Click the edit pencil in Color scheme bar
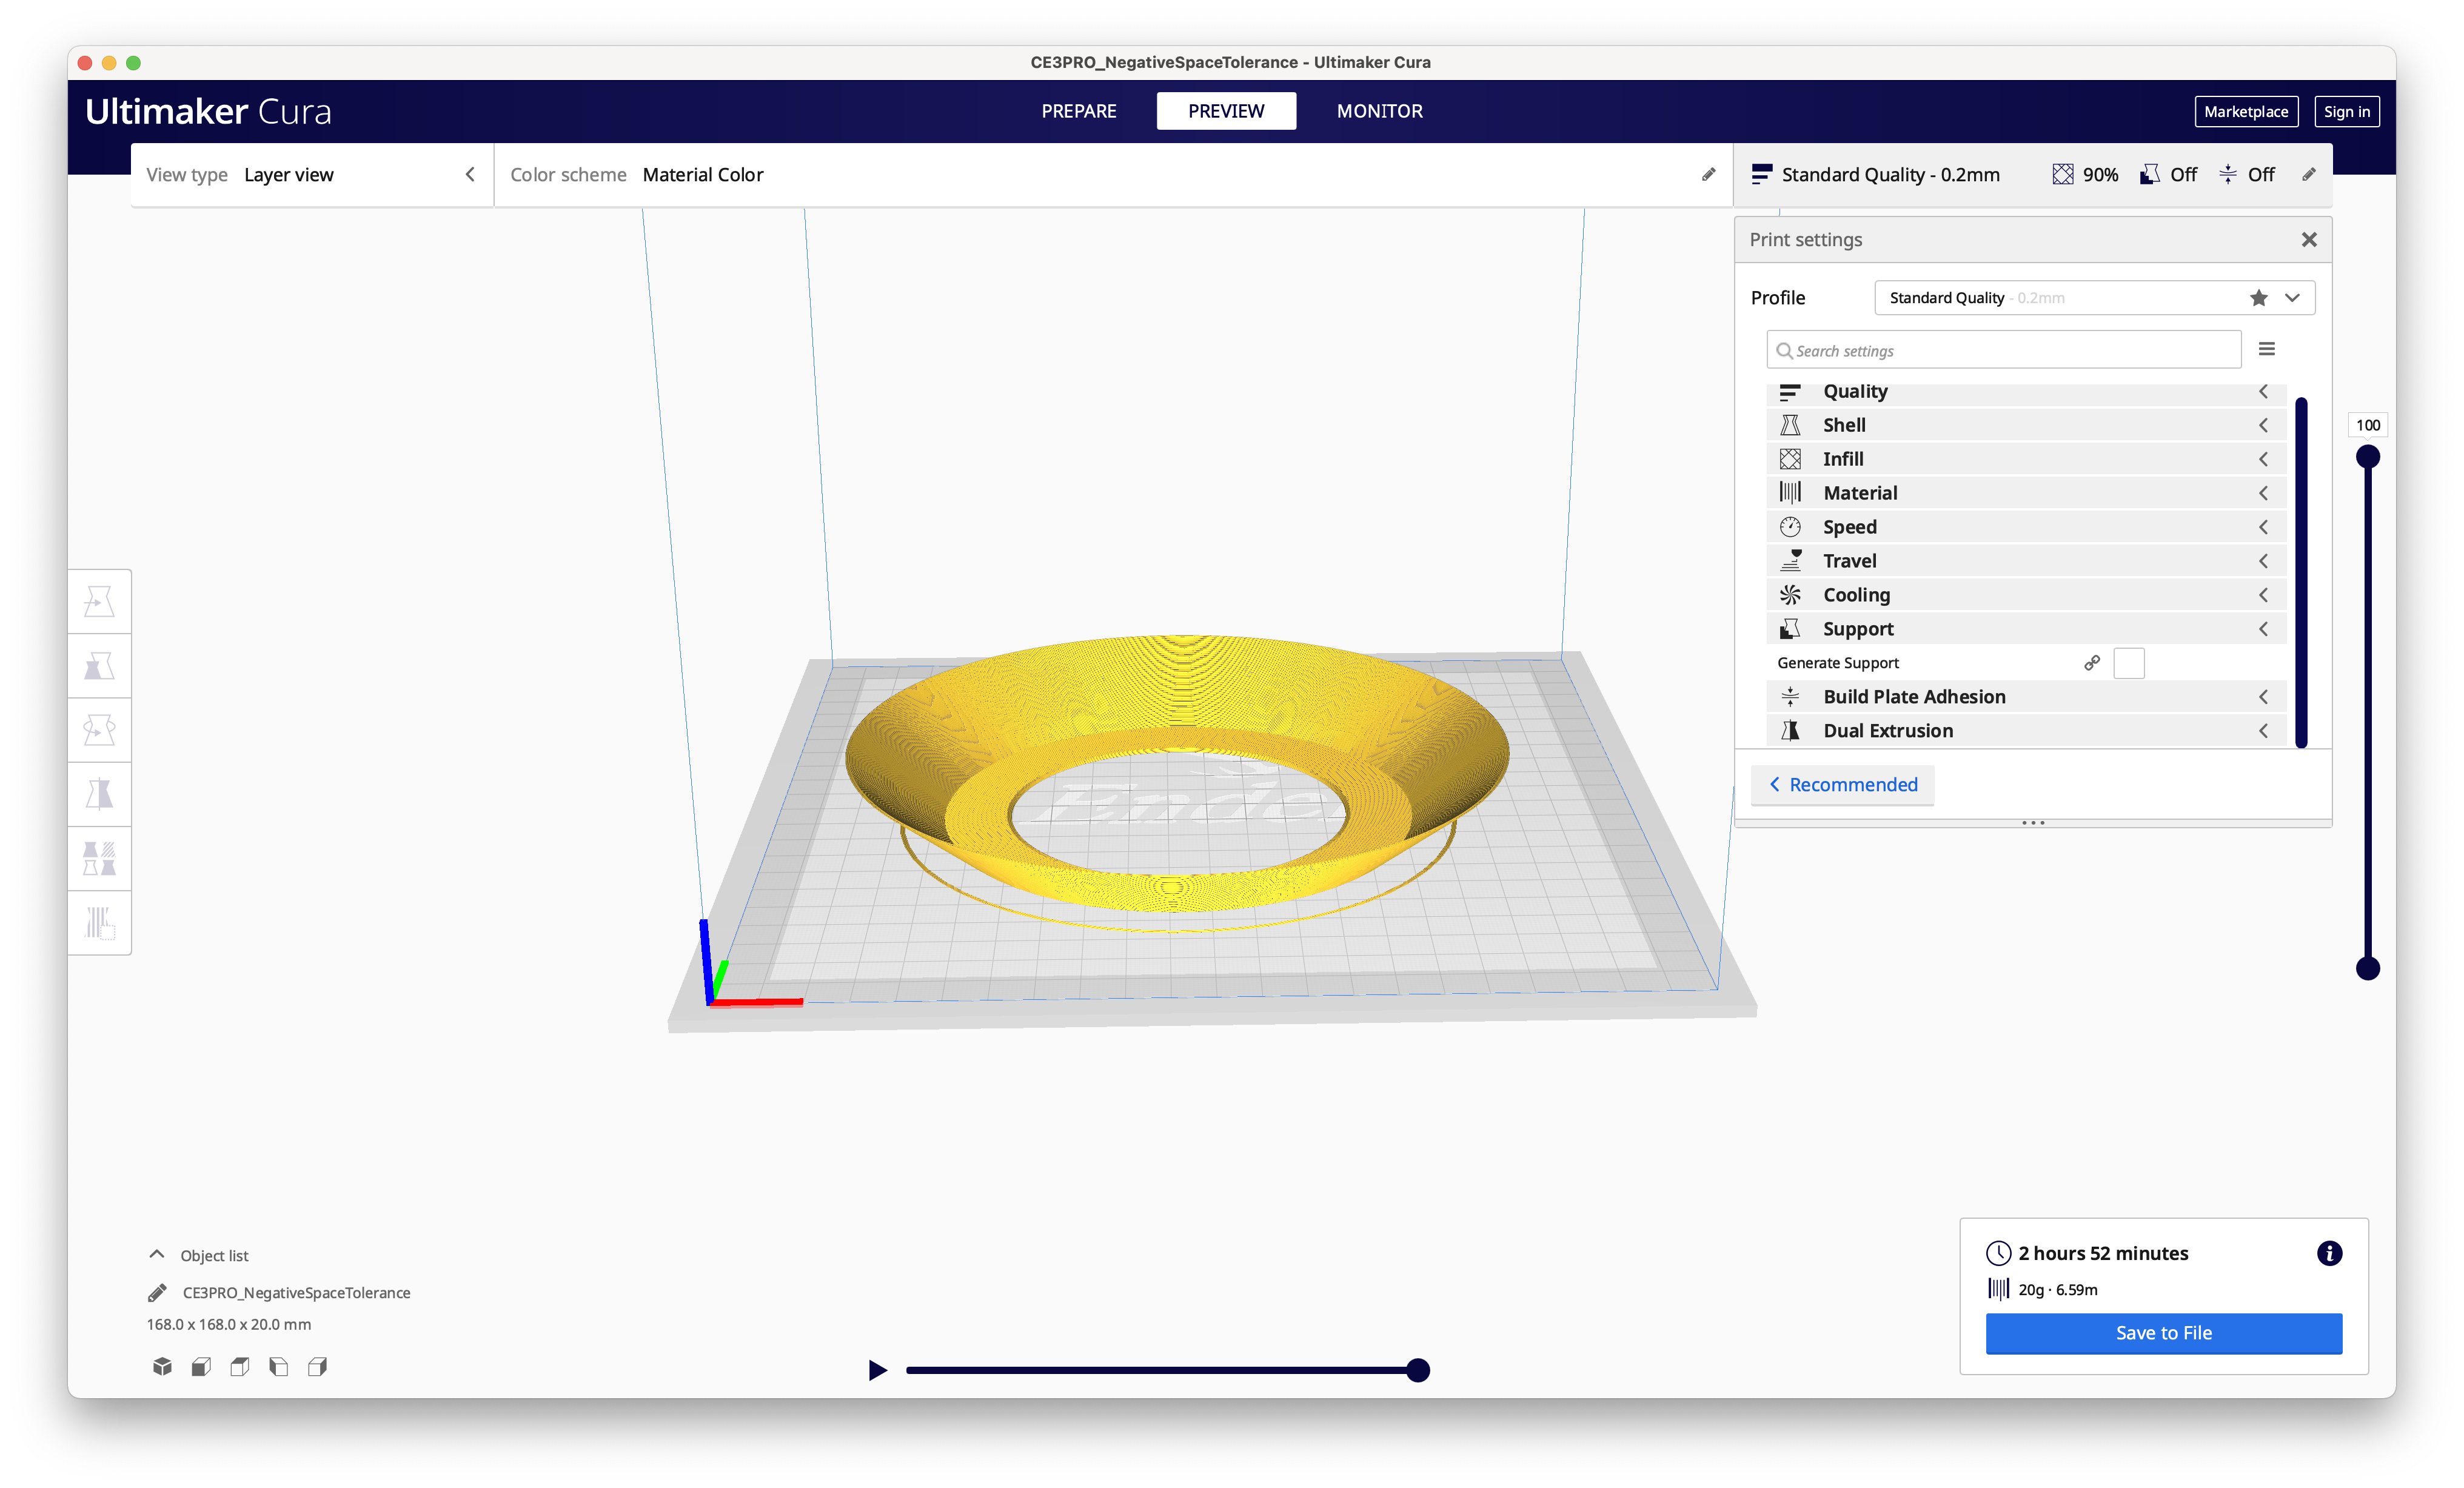This screenshot has width=2464, height=1488. tap(1708, 174)
